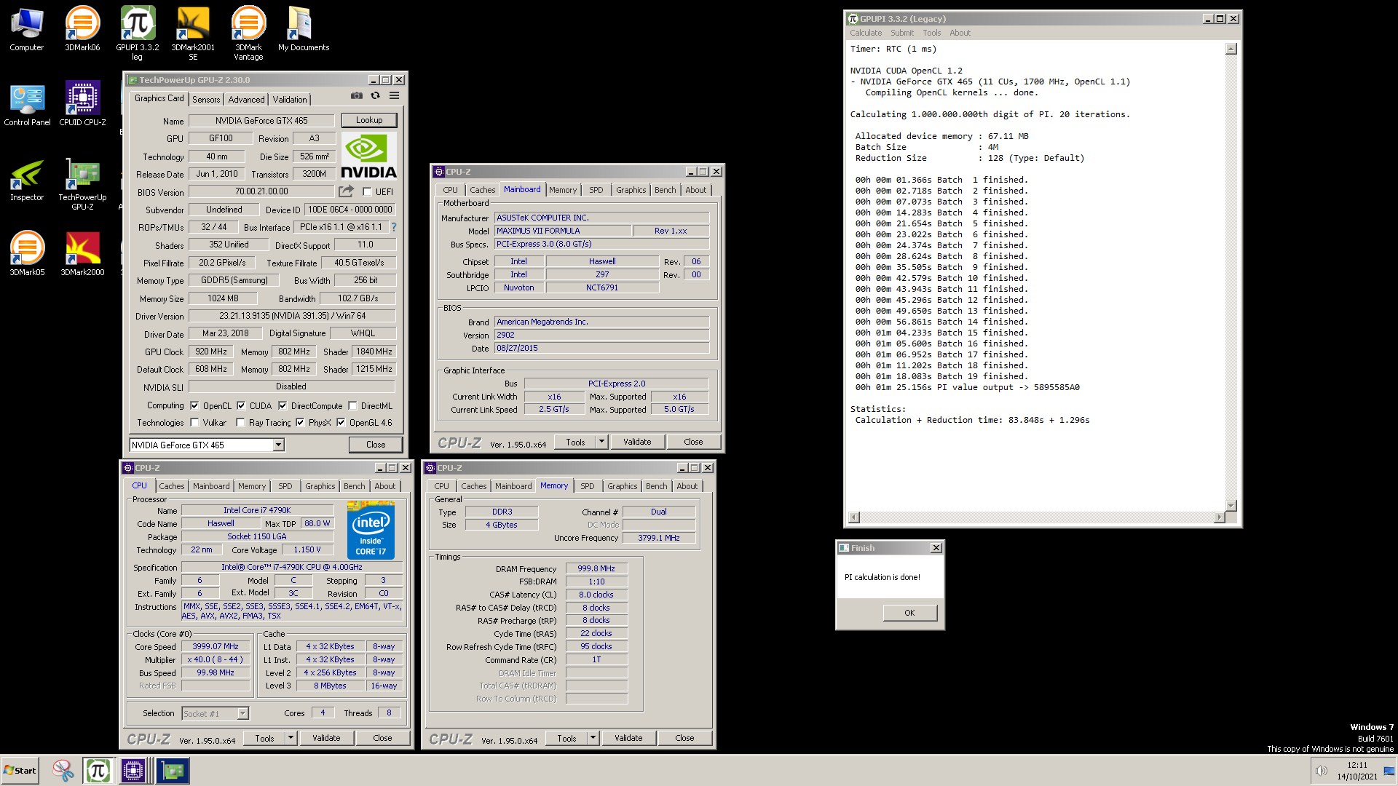Launch GPUPI 3.3.2 leg desktop shortcut
Image resolution: width=1398 pixels, height=786 pixels.
coord(138,33)
